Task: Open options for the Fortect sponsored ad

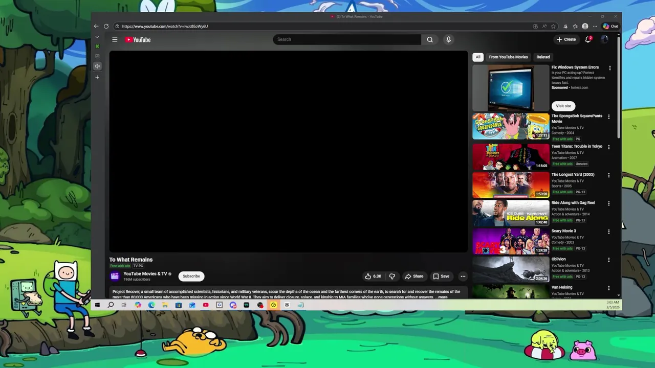Action: pyautogui.click(x=609, y=68)
